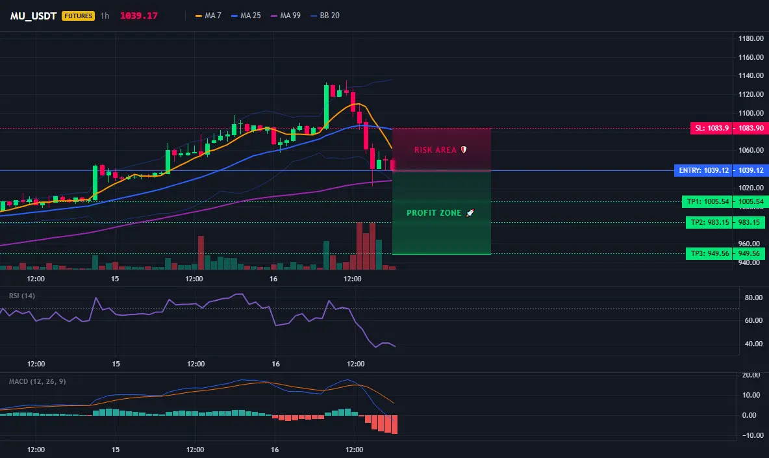Click the ENTRY: 1039.12 label
Image resolution: width=769 pixels, height=458 pixels.
[703, 170]
